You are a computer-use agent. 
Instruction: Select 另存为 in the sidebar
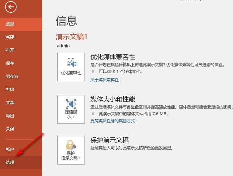(12, 77)
